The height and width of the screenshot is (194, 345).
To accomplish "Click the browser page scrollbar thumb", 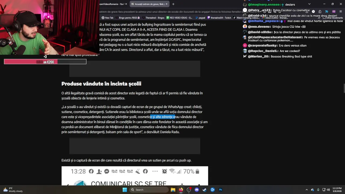I will (344, 88).
